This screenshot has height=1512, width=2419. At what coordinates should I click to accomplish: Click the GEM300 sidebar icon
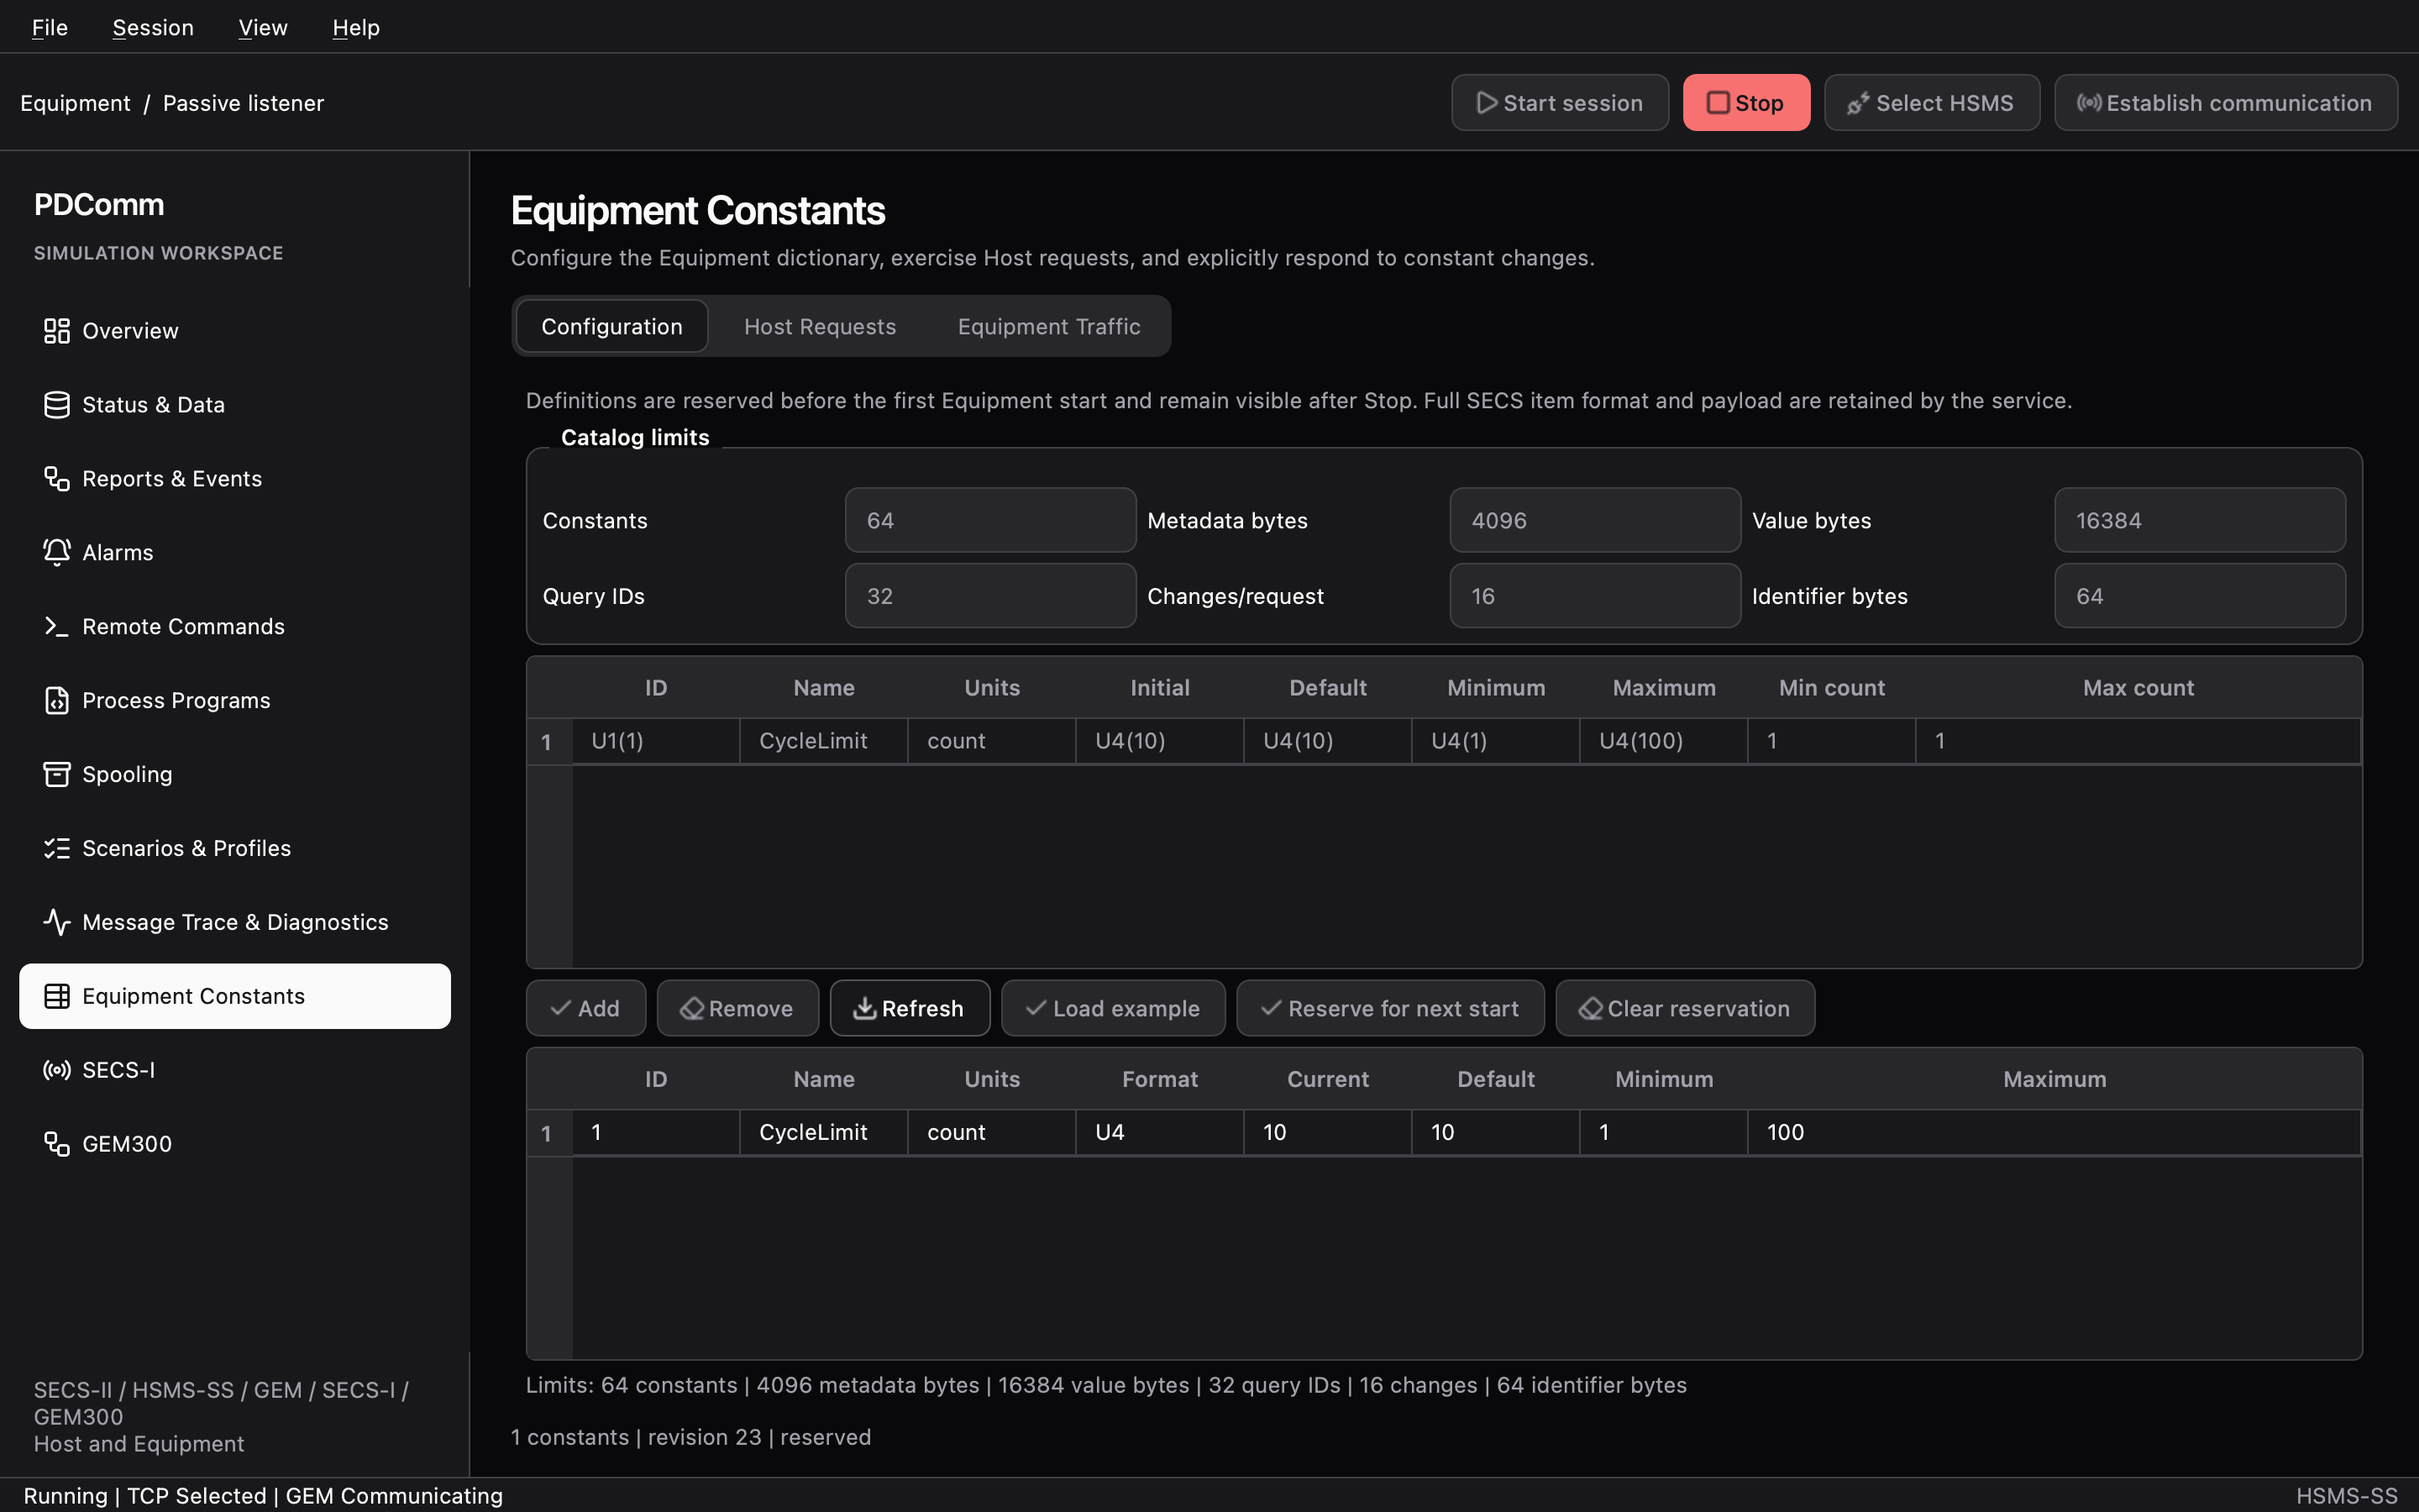click(57, 1145)
